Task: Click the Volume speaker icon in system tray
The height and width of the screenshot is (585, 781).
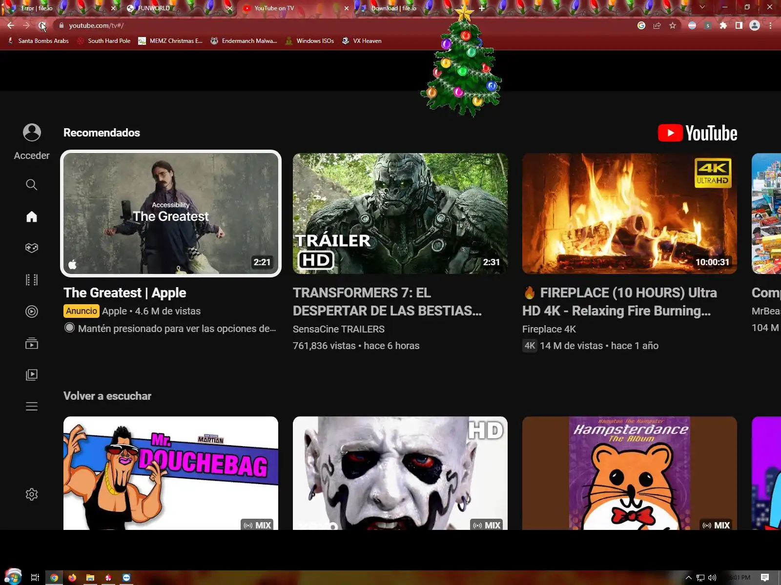Action: [712, 578]
